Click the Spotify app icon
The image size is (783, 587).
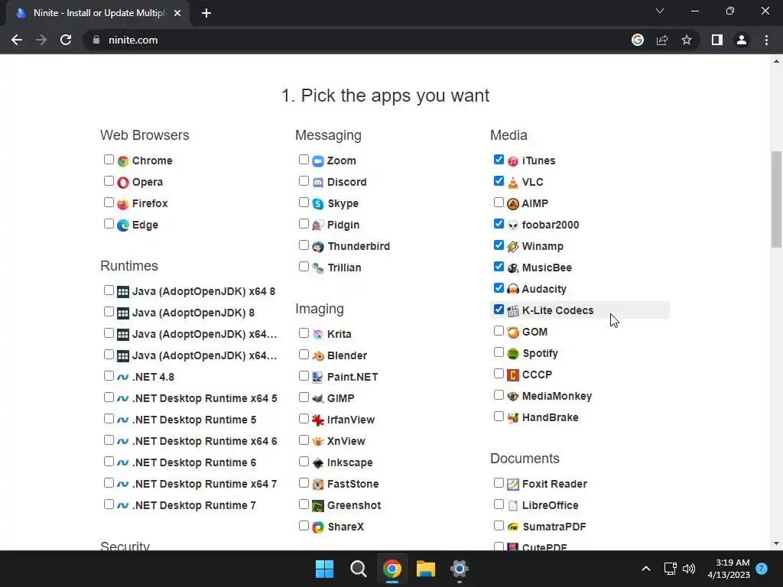point(513,353)
